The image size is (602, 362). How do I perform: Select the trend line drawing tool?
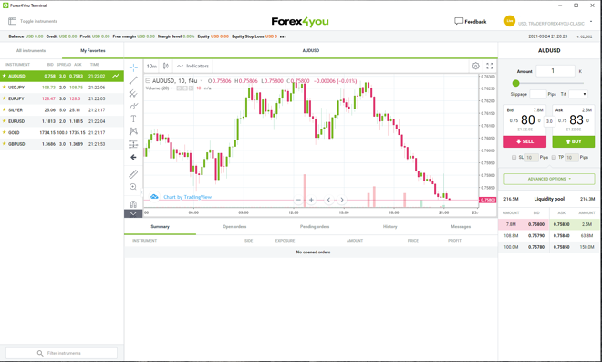tap(133, 80)
